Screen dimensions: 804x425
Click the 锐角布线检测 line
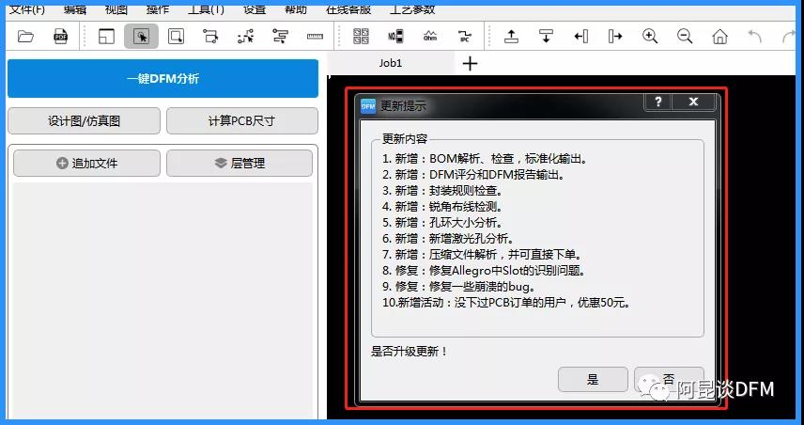click(442, 206)
